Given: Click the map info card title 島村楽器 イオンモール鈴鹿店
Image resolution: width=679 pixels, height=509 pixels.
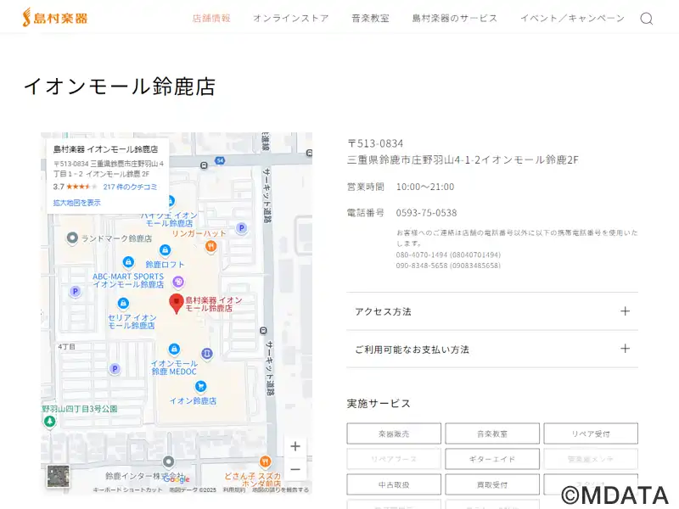Looking at the screenshot, I should pyautogui.click(x=105, y=149).
